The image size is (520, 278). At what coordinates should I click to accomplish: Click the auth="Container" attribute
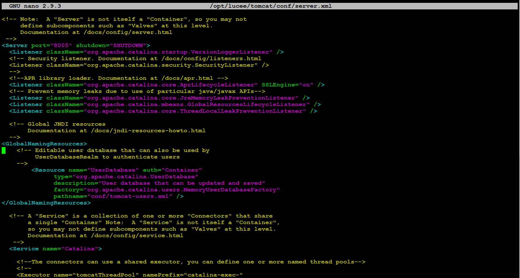(x=172, y=170)
